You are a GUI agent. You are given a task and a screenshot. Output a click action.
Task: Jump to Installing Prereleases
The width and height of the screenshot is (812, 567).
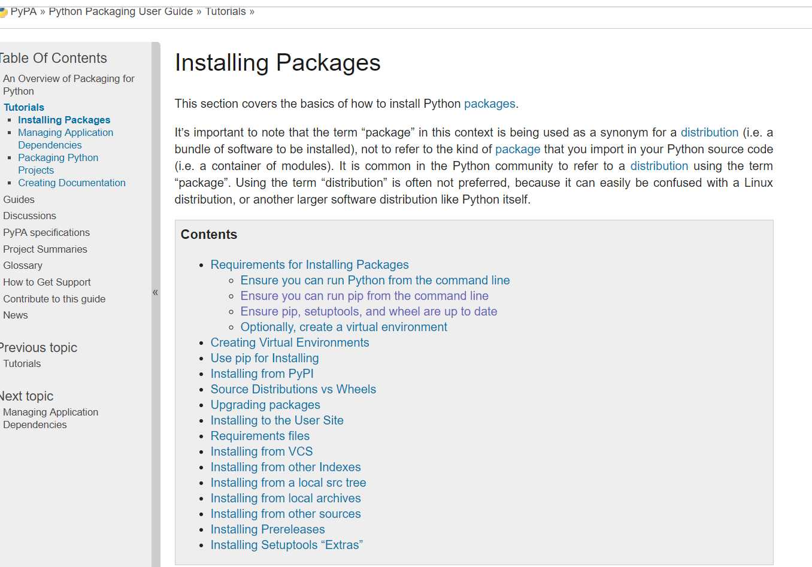click(x=268, y=529)
